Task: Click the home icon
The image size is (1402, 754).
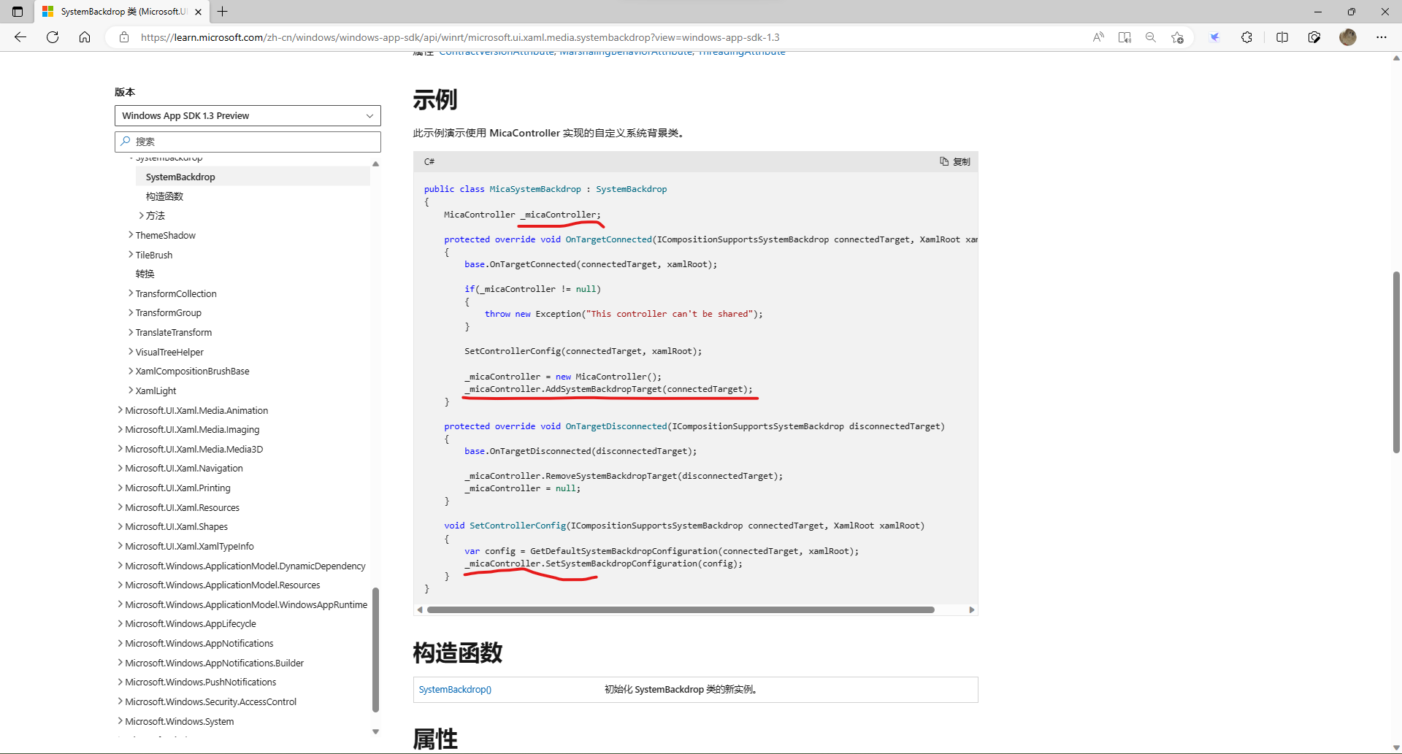Action: 85,37
